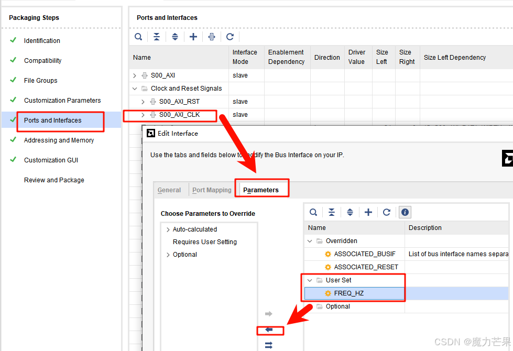Expand the Auto-calculated category
Screen dimensions: 513x351
point(168,229)
